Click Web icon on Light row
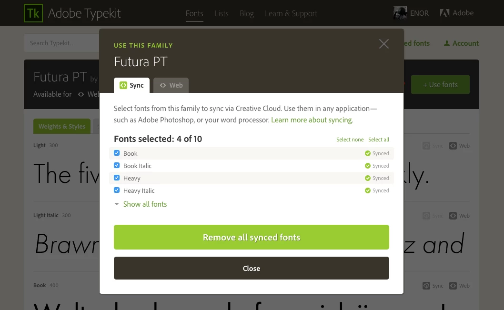 pyautogui.click(x=453, y=146)
